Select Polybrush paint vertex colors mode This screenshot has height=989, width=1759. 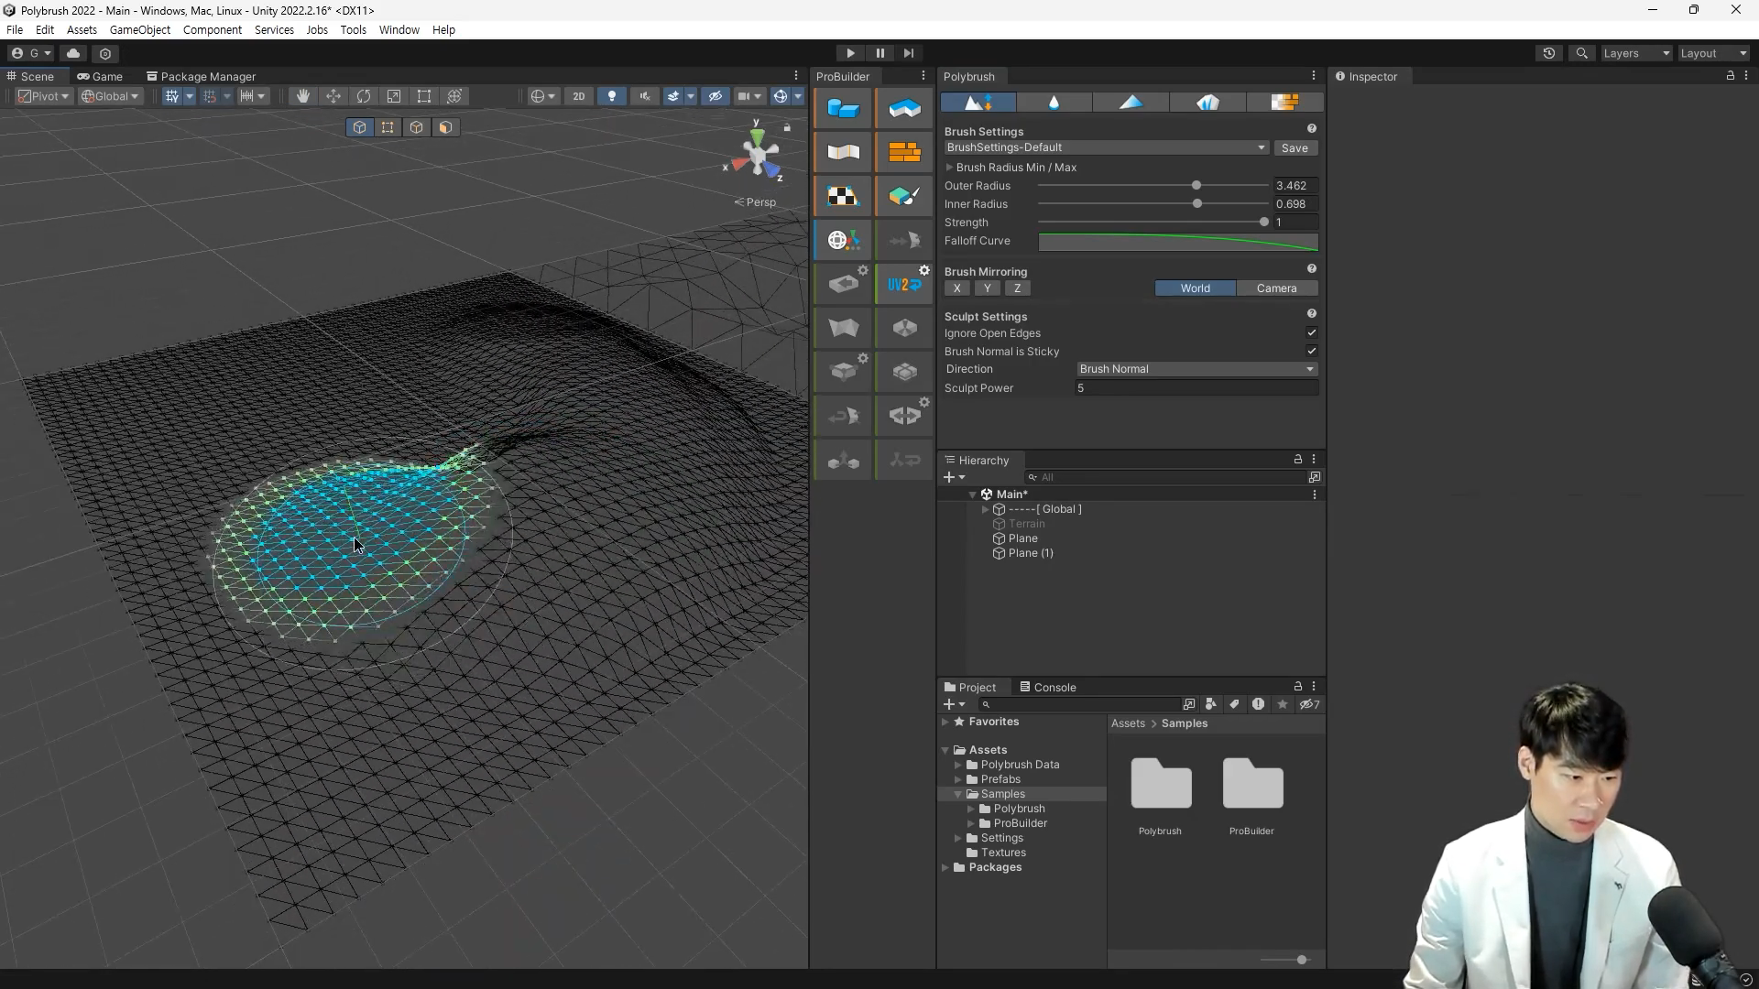[1131, 103]
